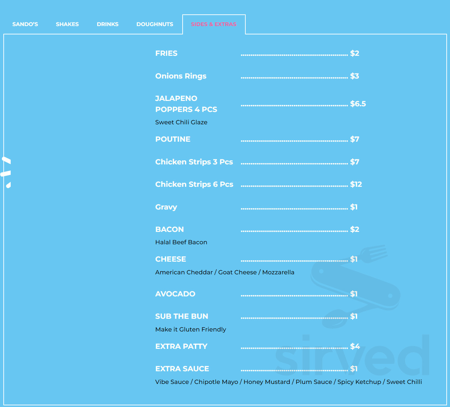Go to the DOUGHNUTS tab
The width and height of the screenshot is (450, 407).
[x=155, y=24]
